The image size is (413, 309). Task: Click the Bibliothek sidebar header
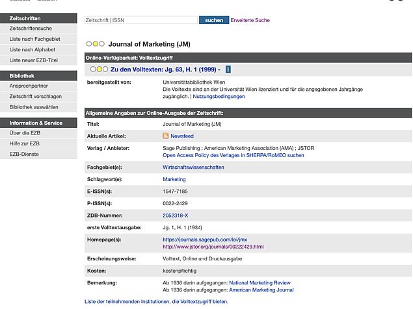38,76
